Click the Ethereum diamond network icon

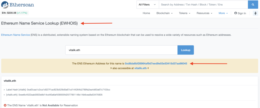[255, 13]
